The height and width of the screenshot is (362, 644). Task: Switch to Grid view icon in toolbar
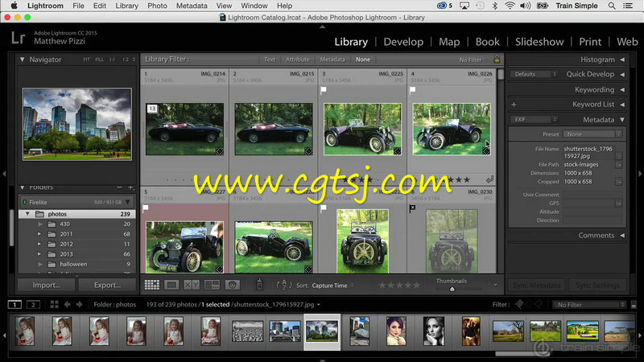152,285
